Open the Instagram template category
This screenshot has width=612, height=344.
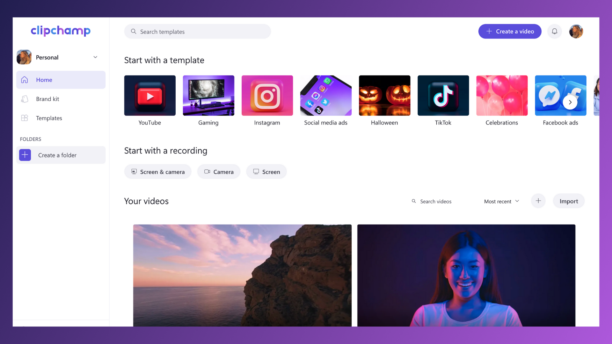point(267,96)
